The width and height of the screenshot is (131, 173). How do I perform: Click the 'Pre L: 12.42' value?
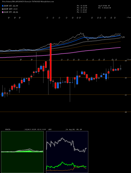click(x=82, y=10)
